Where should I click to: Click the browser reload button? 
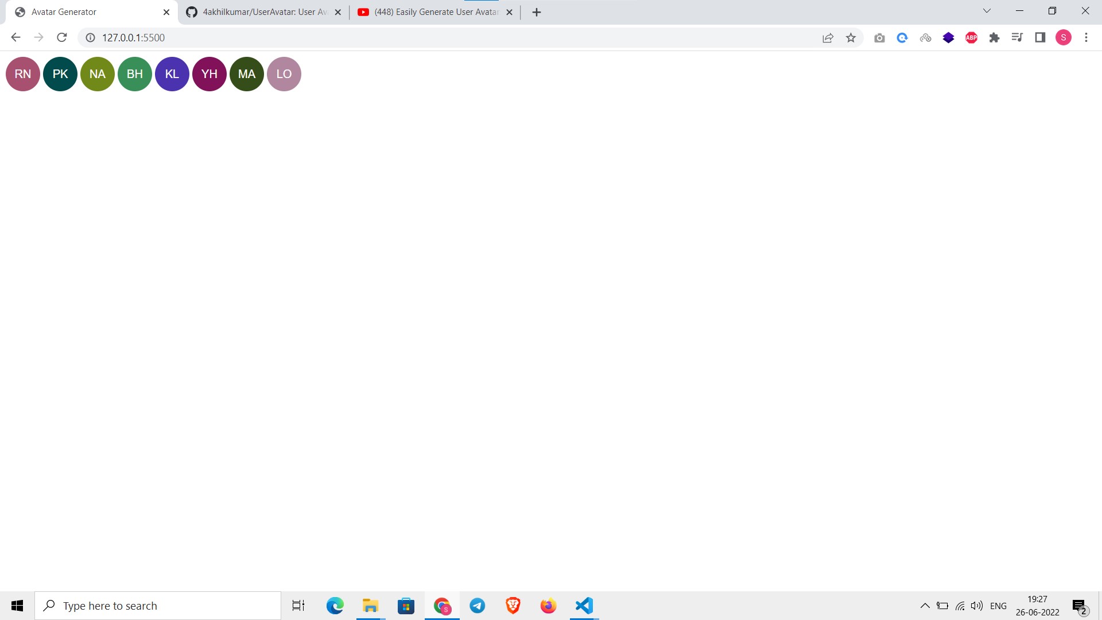point(63,37)
